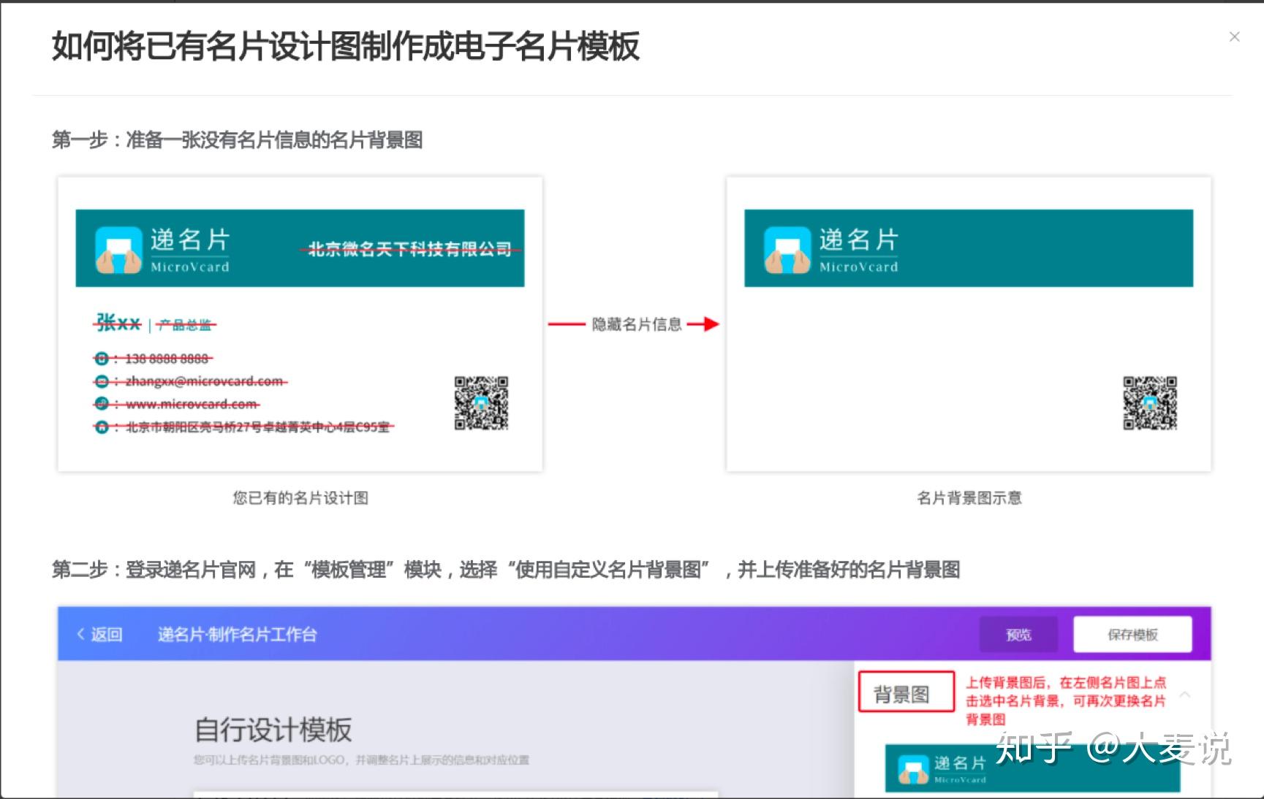Screen dimensions: 1264x799
Task: Click the 递名片·制作名片工作台 title
Action: click(x=238, y=634)
